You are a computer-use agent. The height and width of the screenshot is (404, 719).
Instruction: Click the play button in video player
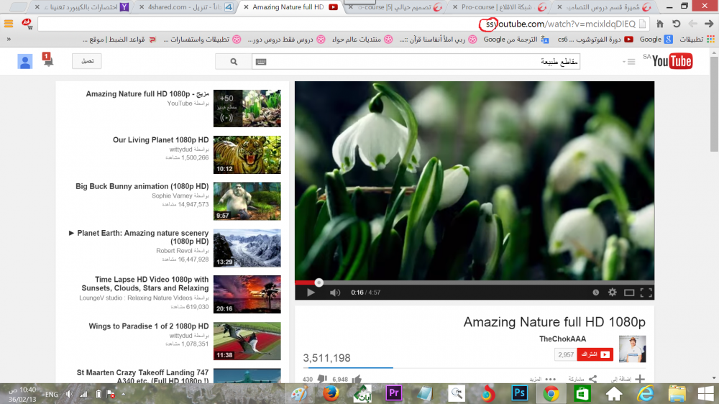point(311,293)
